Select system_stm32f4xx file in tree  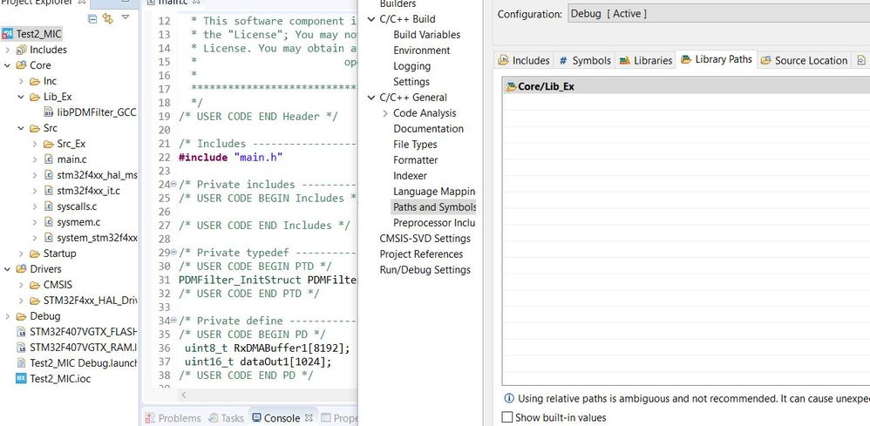(x=97, y=238)
